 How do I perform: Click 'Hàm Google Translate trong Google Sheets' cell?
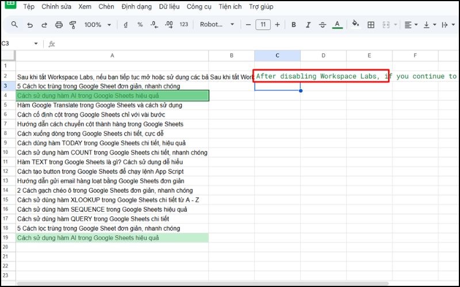[x=112, y=105]
